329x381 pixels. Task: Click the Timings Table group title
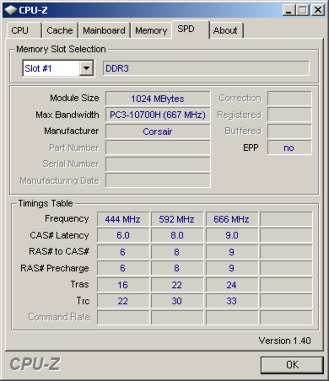pos(45,203)
